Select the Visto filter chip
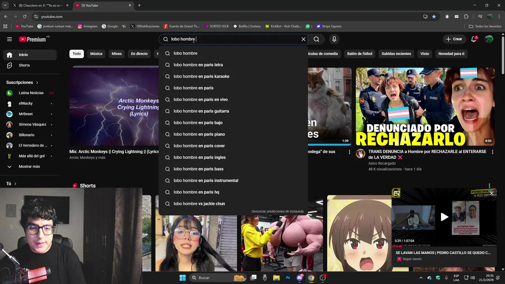505x284 pixels. 425,54
